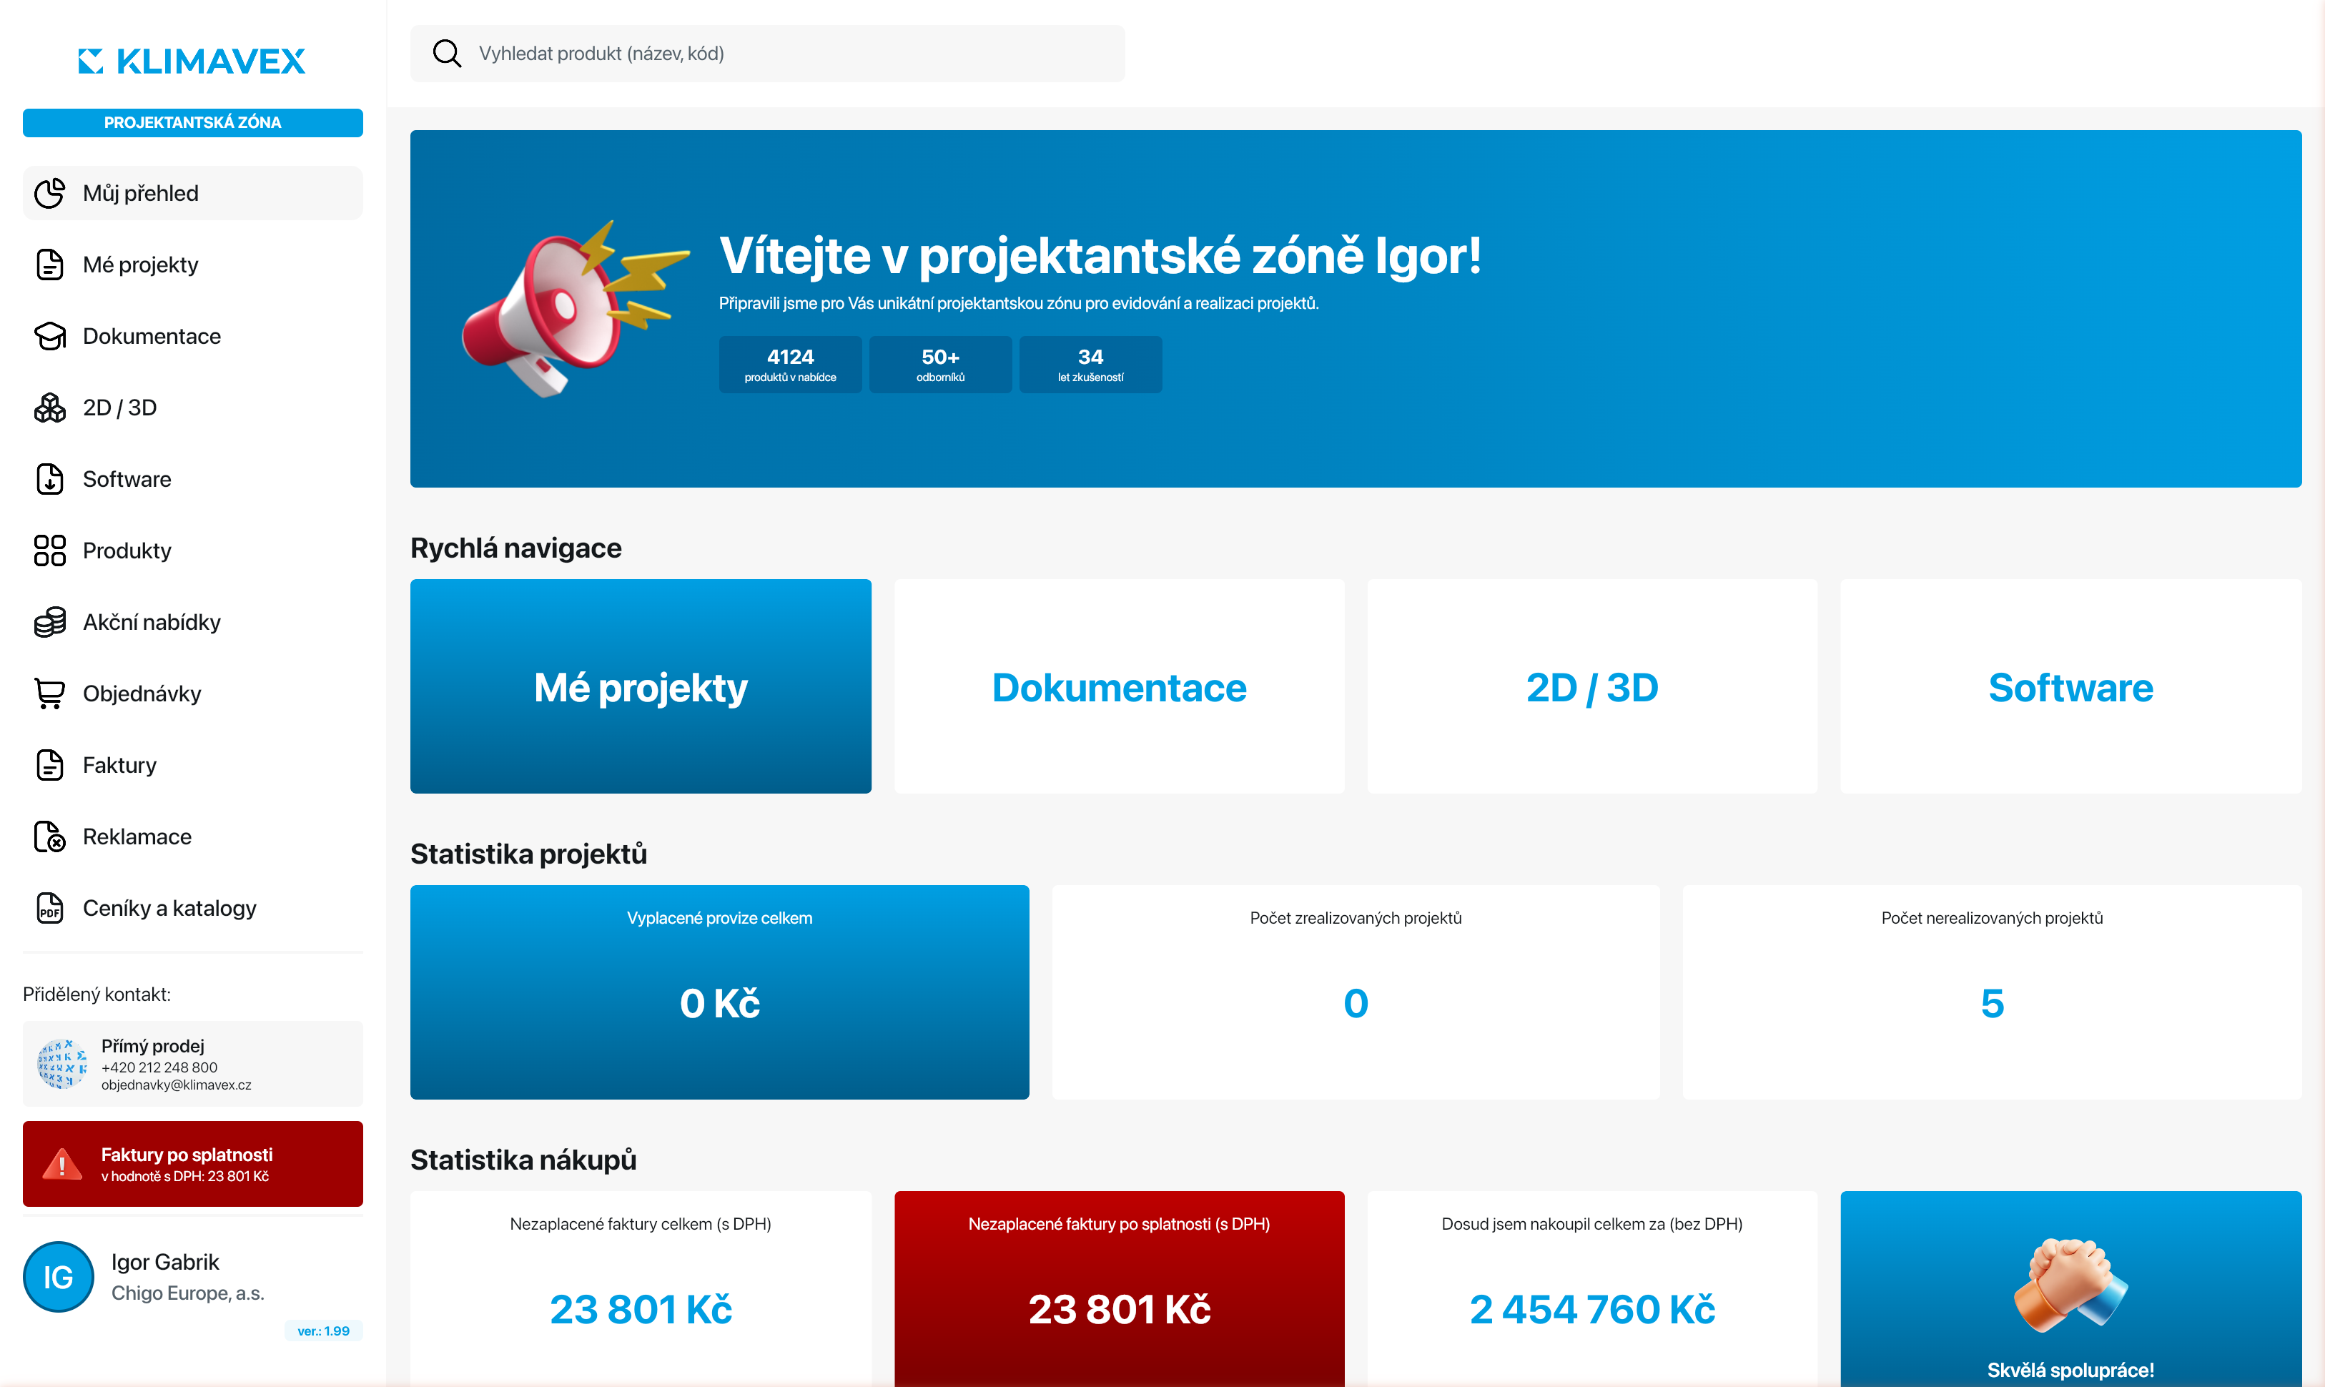This screenshot has width=2325, height=1387.
Task: Click the Produkty grid icon
Action: tap(49, 551)
